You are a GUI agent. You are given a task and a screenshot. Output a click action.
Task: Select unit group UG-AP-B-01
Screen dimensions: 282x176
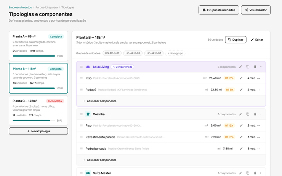pos(112,53)
